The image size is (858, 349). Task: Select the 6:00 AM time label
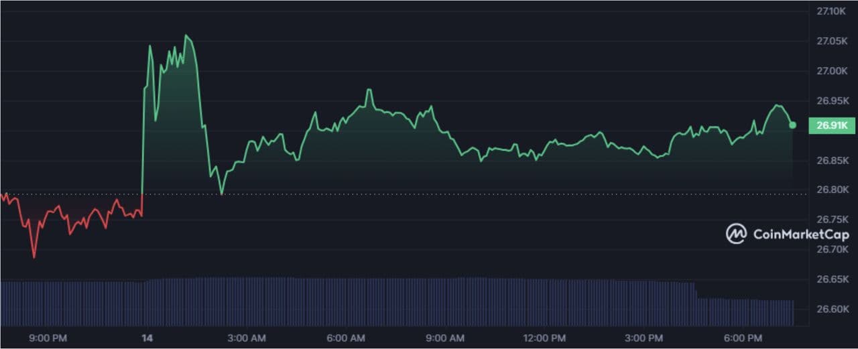click(346, 338)
